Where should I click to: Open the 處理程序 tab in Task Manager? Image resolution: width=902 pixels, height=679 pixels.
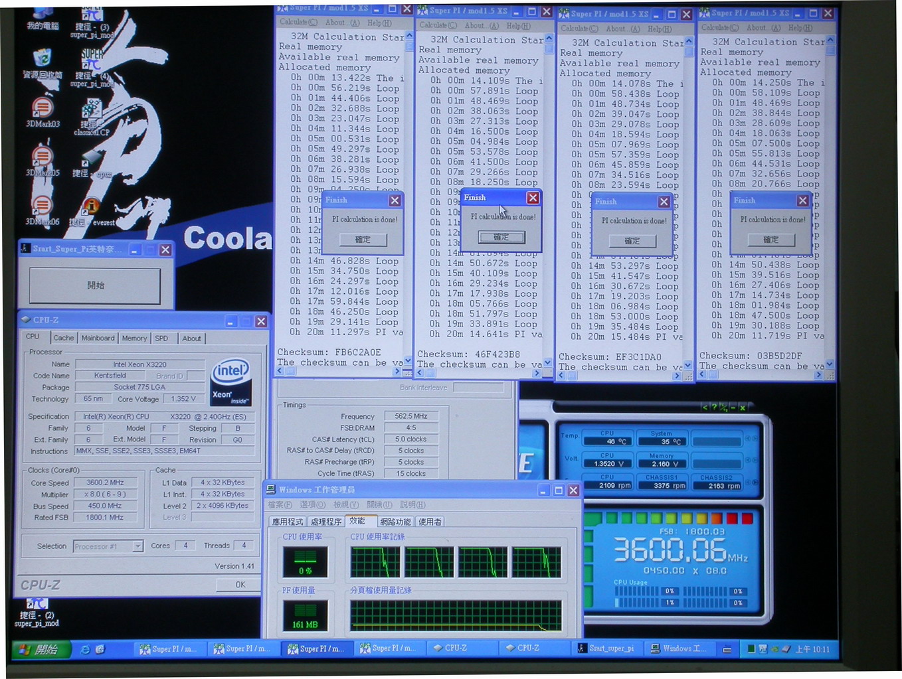coord(326,522)
